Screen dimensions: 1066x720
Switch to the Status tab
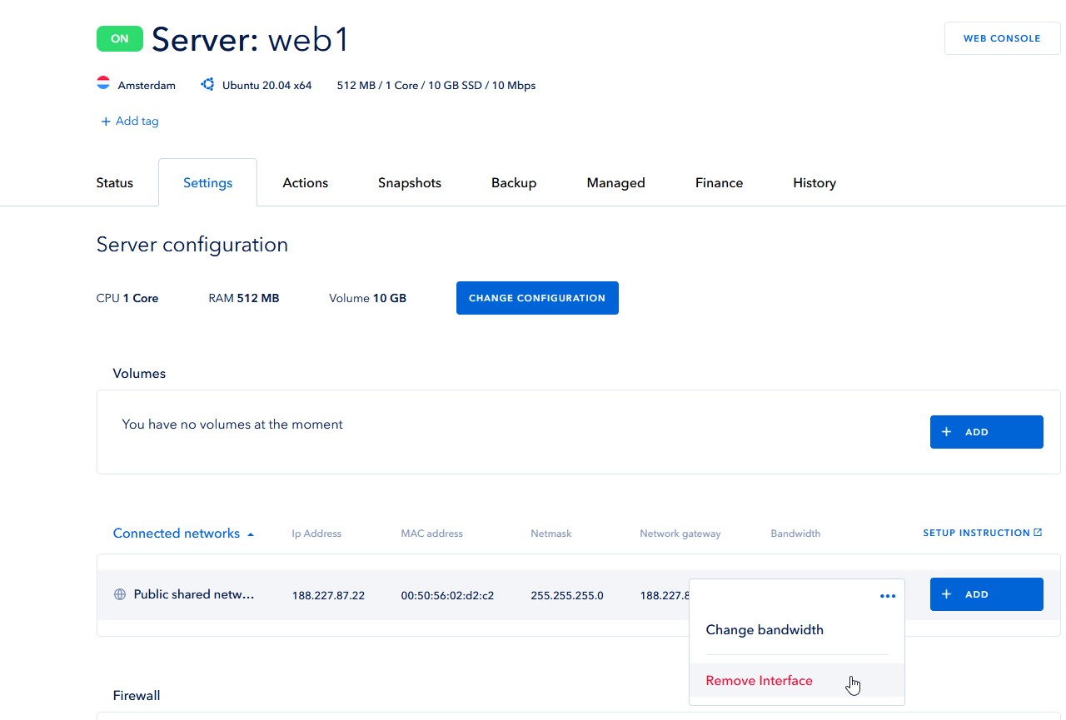(x=115, y=183)
